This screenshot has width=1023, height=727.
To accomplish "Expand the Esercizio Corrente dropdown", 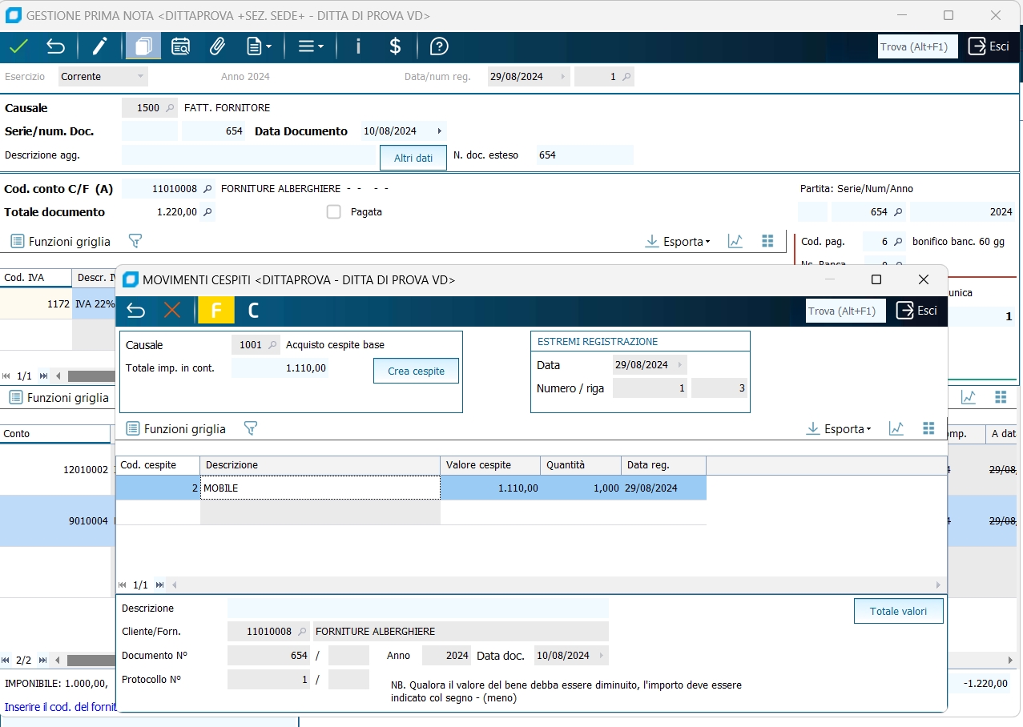I will click(x=141, y=77).
